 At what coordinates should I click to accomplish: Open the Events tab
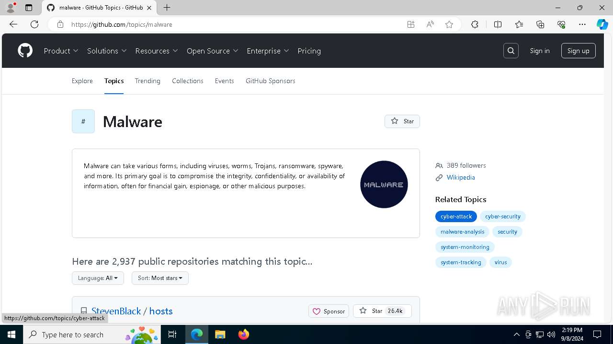click(x=224, y=81)
